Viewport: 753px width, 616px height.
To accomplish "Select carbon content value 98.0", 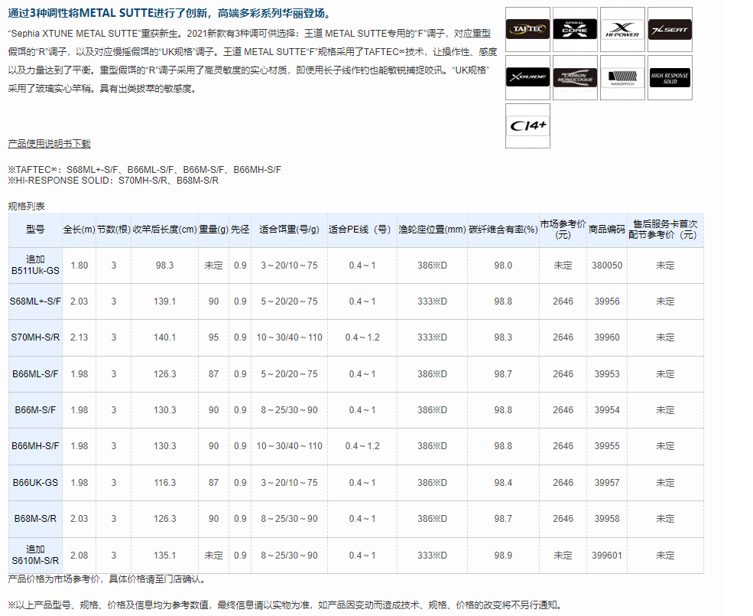I will click(x=503, y=266).
